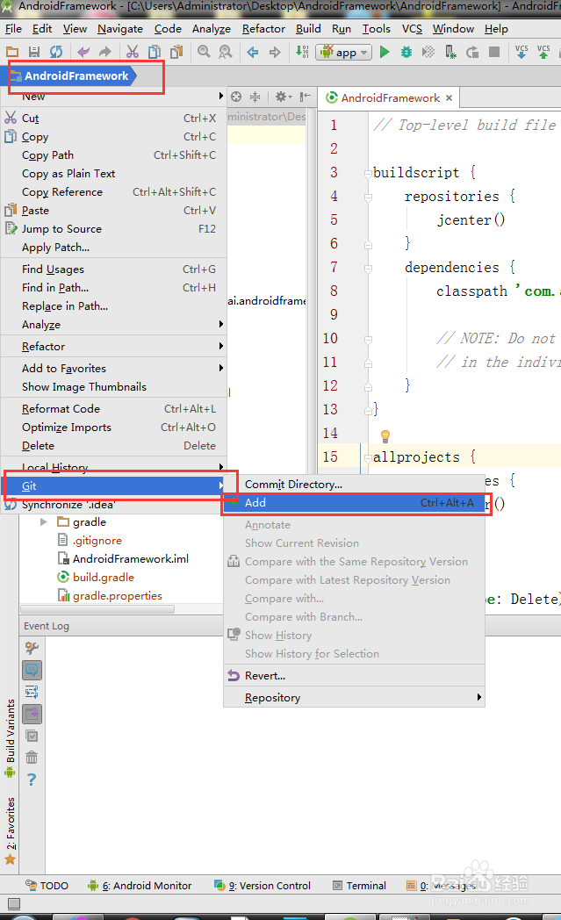This screenshot has width=561, height=920.
Task: Click the Copy toolbar icon
Action: pos(155,52)
